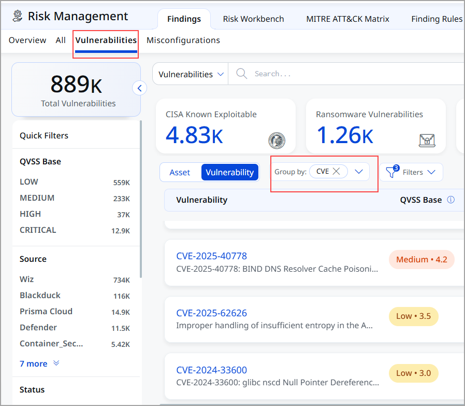
Task: Click the funnel Filters icon
Action: click(x=391, y=172)
